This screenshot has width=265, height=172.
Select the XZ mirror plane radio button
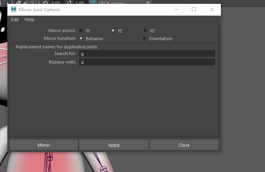tap(145, 30)
